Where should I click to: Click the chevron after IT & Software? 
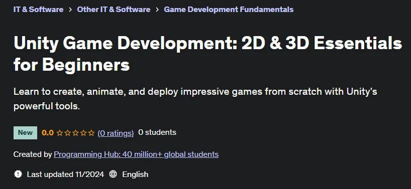(70, 10)
